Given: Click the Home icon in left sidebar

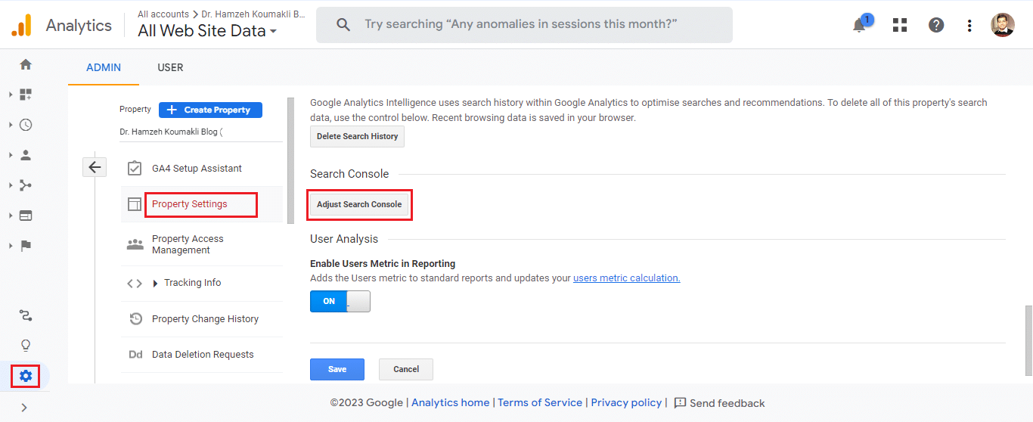Looking at the screenshot, I should click(x=26, y=64).
